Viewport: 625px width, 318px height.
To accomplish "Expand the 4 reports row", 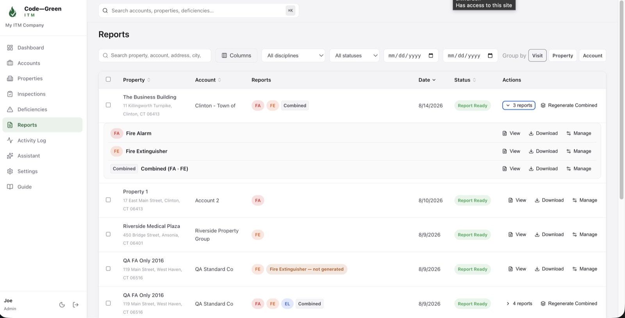I will [519, 304].
